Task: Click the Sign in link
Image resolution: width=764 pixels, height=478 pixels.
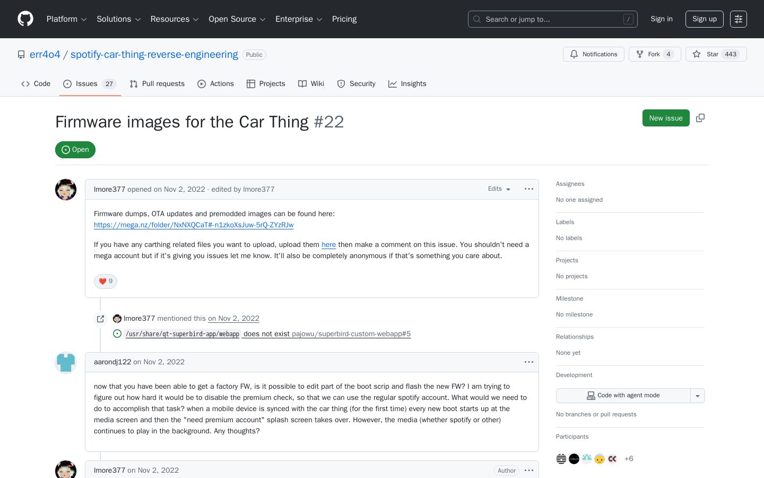Action: (662, 19)
